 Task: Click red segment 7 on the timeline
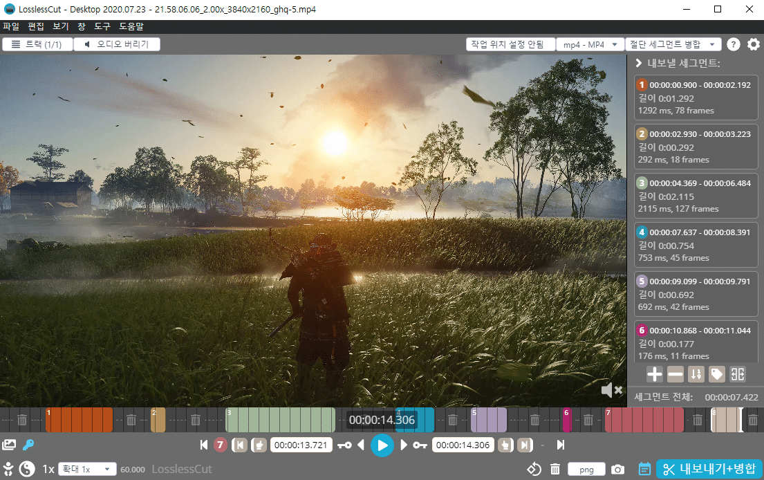point(644,420)
